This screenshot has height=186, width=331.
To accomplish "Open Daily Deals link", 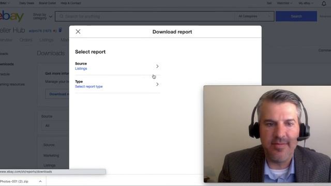I will (26, 3).
